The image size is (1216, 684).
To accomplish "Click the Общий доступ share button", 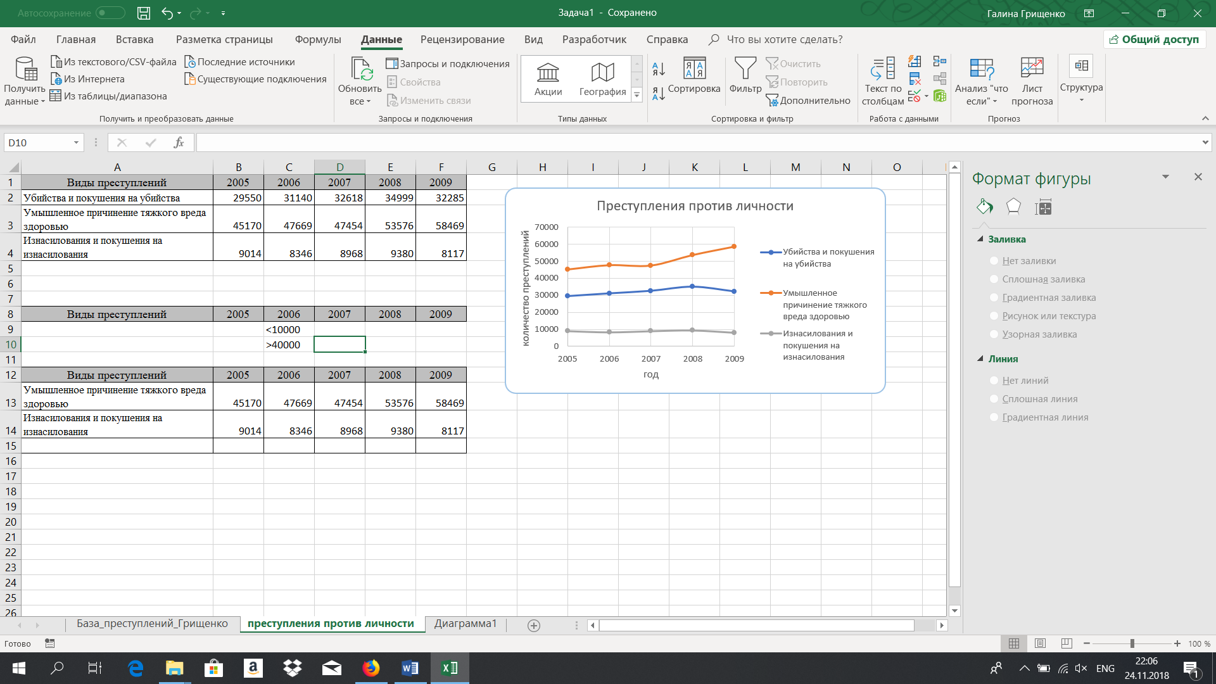I will click(x=1154, y=39).
